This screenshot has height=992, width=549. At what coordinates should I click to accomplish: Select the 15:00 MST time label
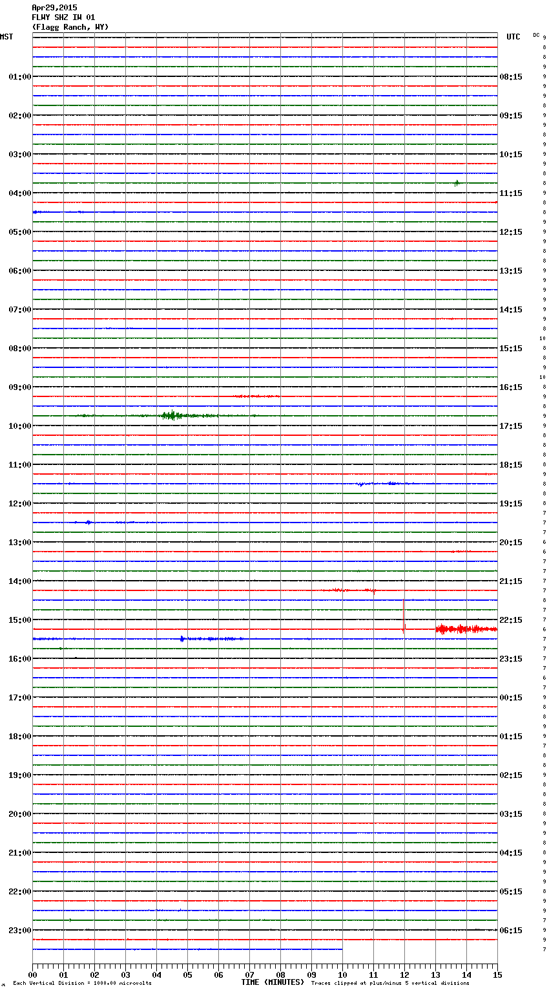coord(20,620)
